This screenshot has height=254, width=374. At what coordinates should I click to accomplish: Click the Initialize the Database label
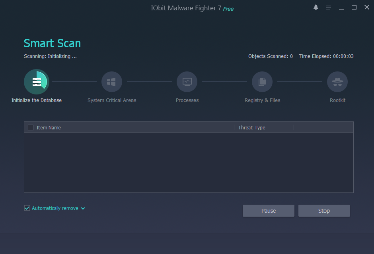pos(37,100)
